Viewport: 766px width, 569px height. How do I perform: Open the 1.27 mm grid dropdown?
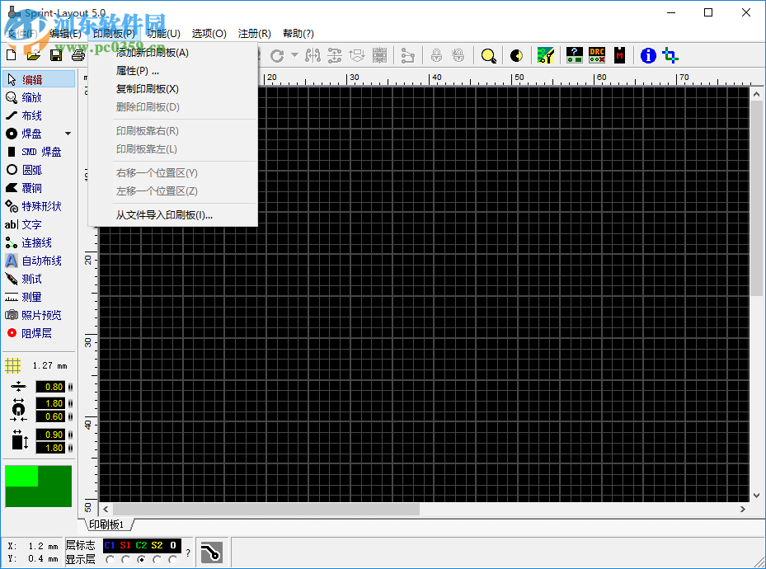(x=39, y=365)
